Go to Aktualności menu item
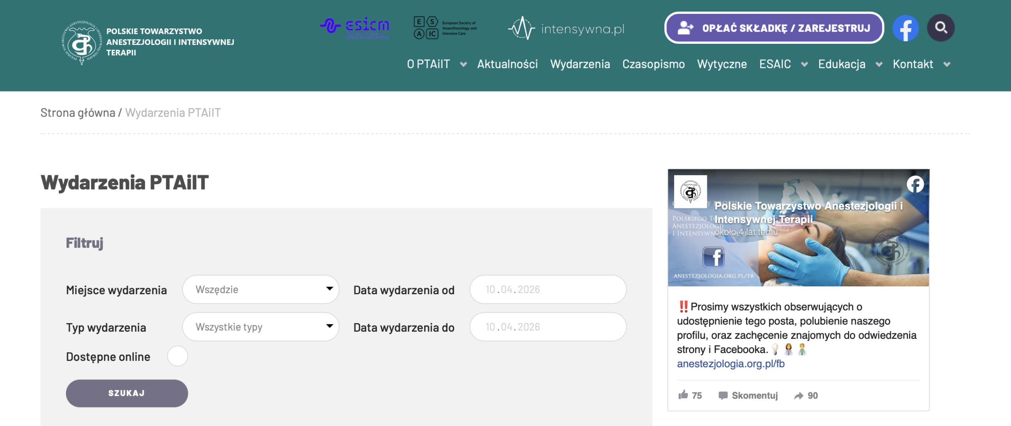 507,64
